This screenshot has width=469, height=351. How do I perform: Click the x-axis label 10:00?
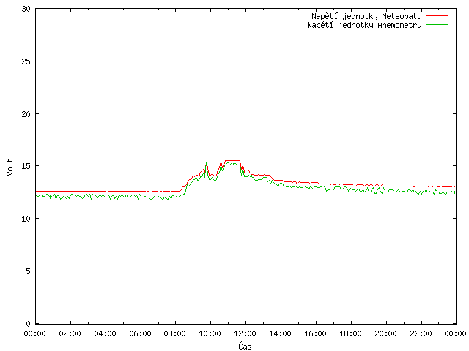[210, 333]
